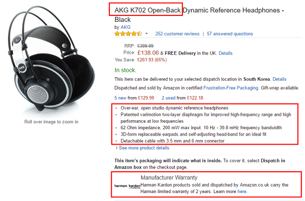Click Details next to FREE Delivery
The width and height of the screenshot is (305, 201).
(226, 53)
